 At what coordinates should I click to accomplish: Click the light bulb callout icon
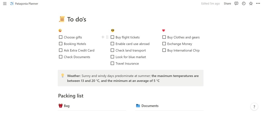63,75
